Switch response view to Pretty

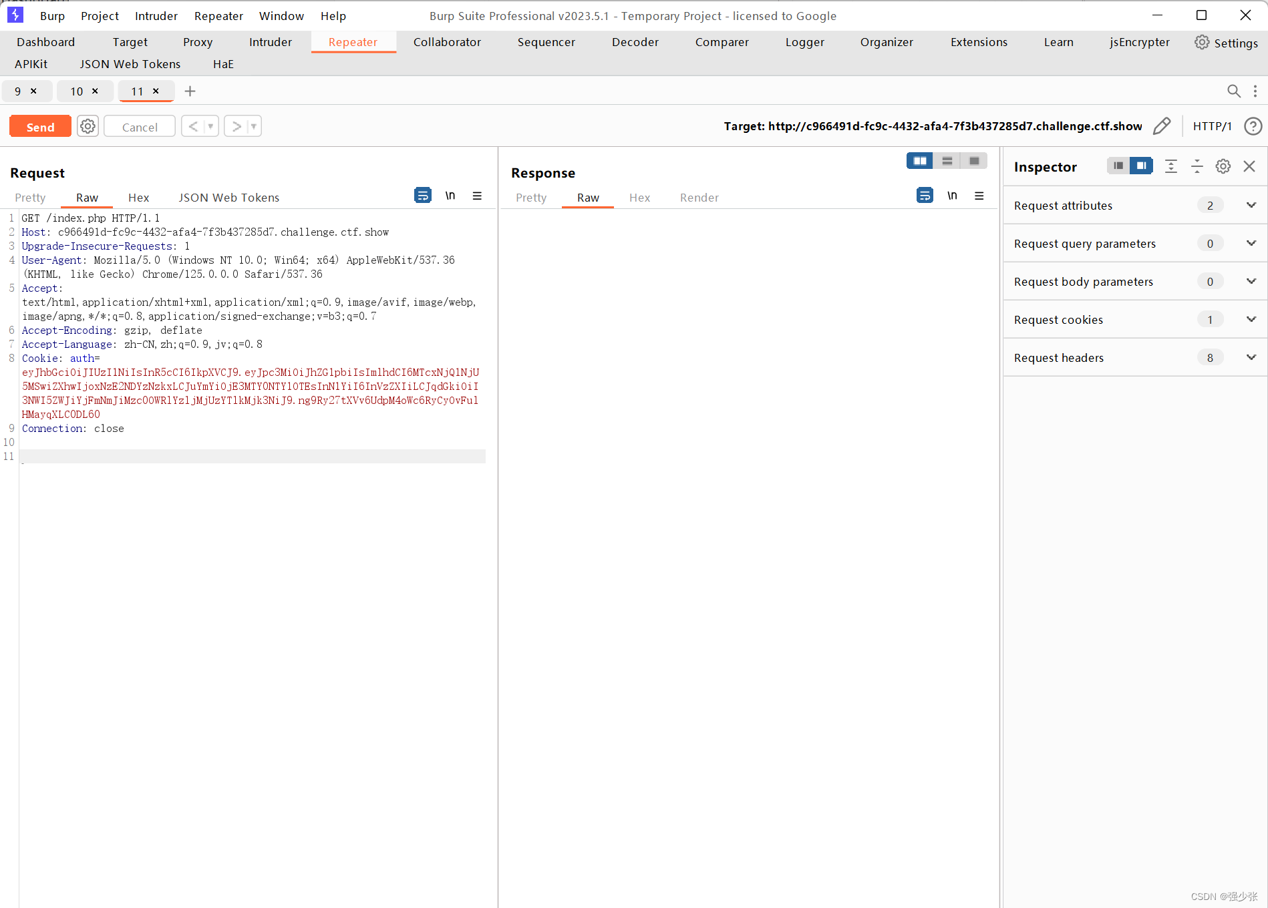(531, 198)
